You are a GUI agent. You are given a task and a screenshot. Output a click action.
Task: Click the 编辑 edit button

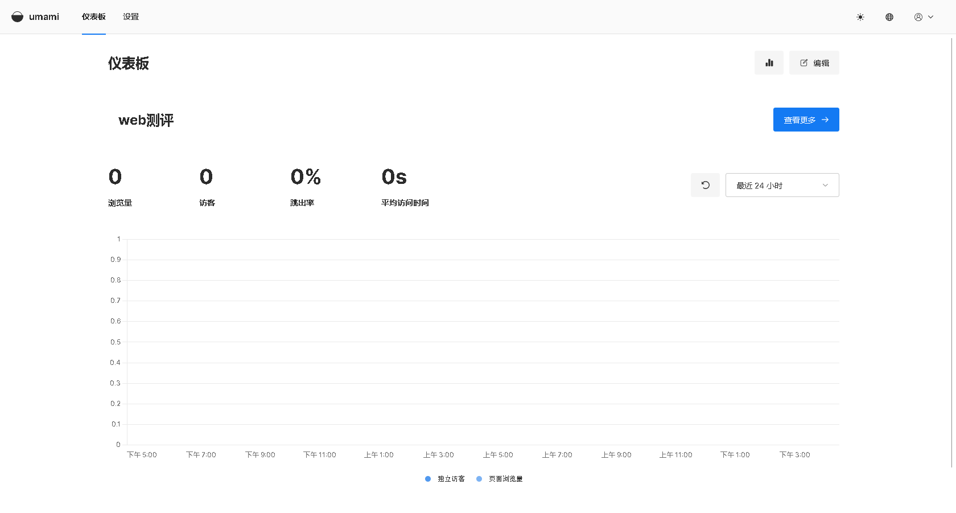814,63
